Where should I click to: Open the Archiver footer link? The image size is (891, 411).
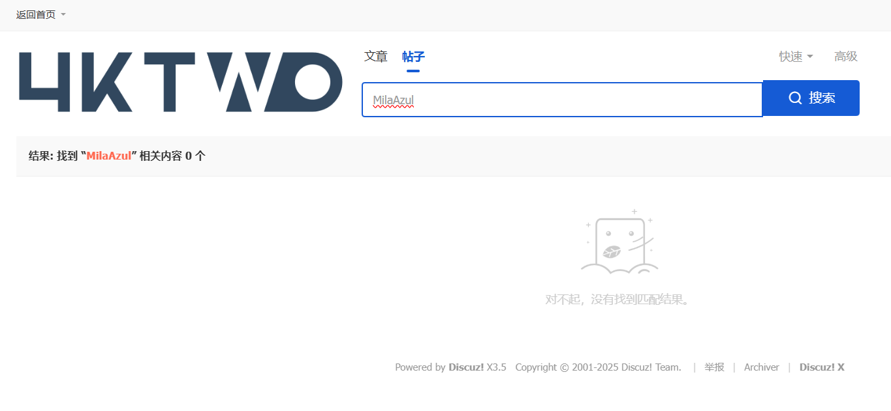[x=762, y=367]
